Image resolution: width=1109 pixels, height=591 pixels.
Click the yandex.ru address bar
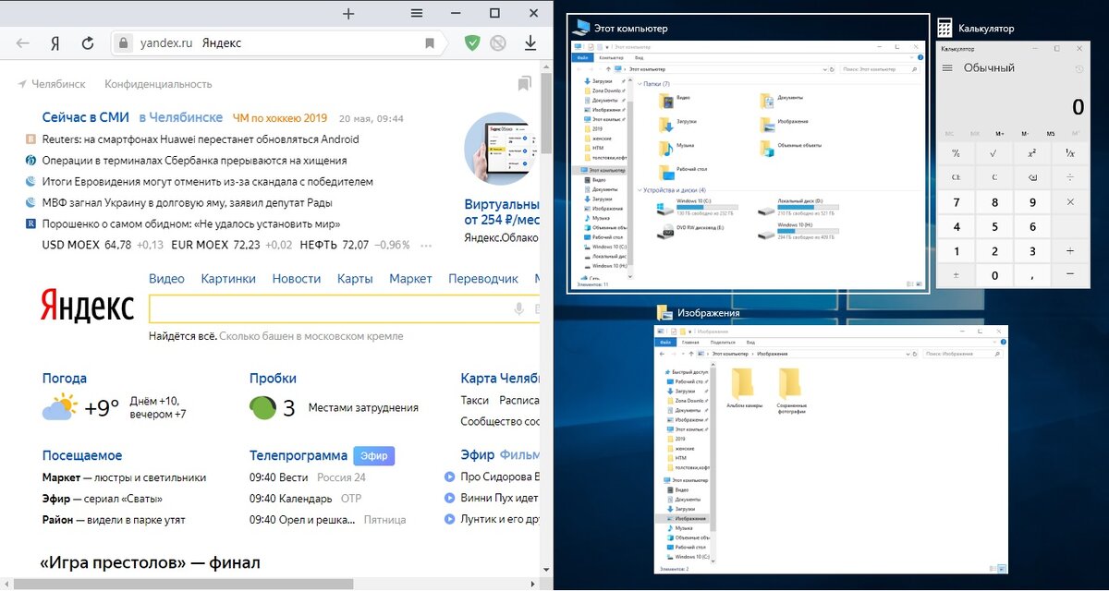point(277,43)
